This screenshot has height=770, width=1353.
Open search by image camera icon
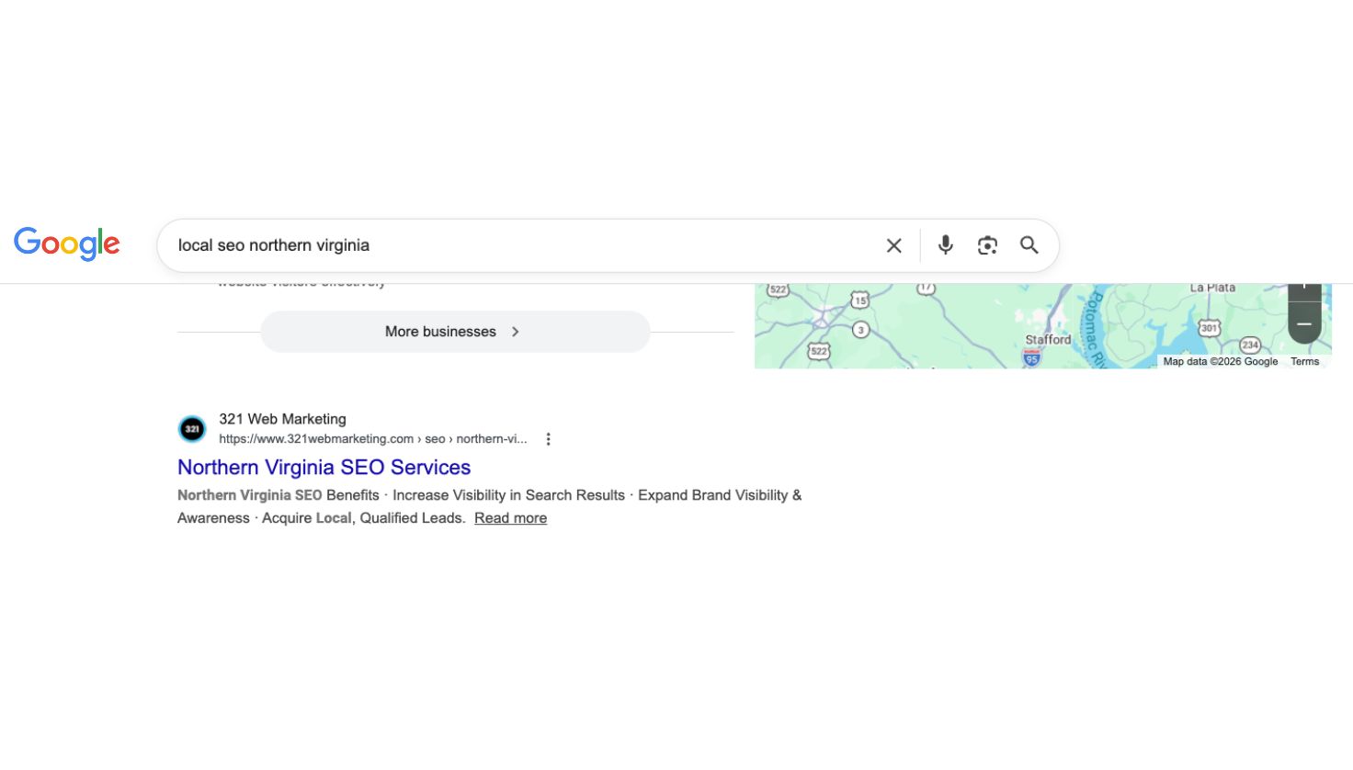[987, 245]
